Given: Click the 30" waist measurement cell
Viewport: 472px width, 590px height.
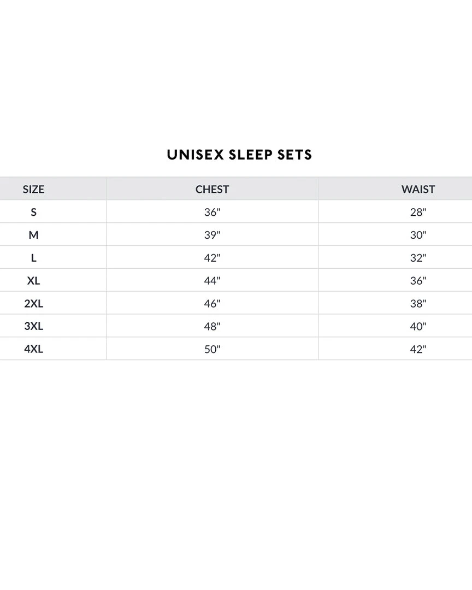Looking at the screenshot, I should [x=418, y=235].
